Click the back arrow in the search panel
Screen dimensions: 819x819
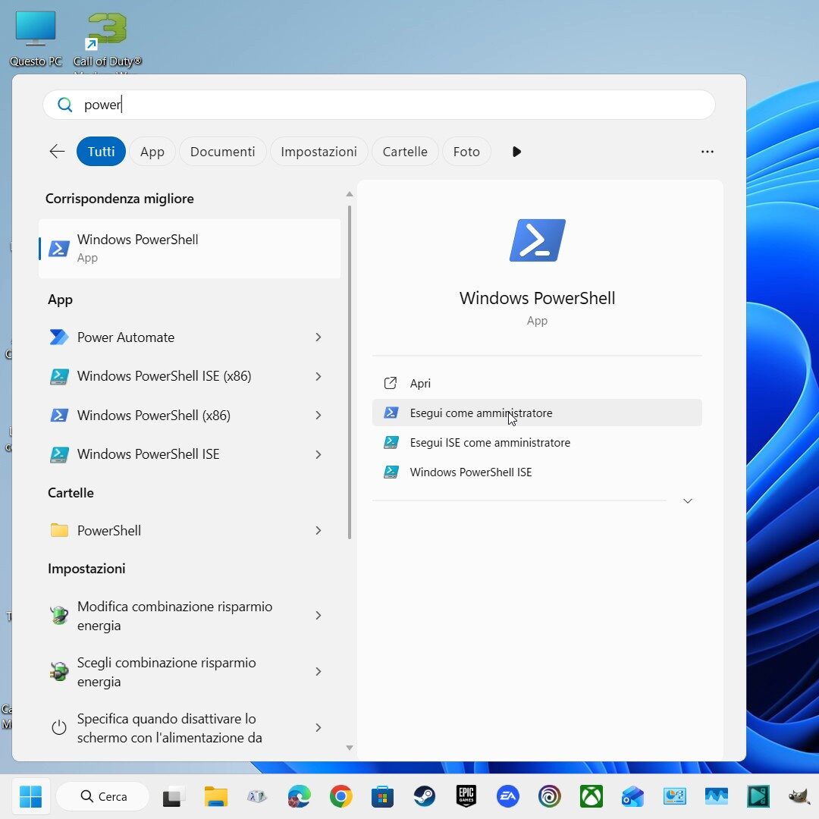pos(57,152)
